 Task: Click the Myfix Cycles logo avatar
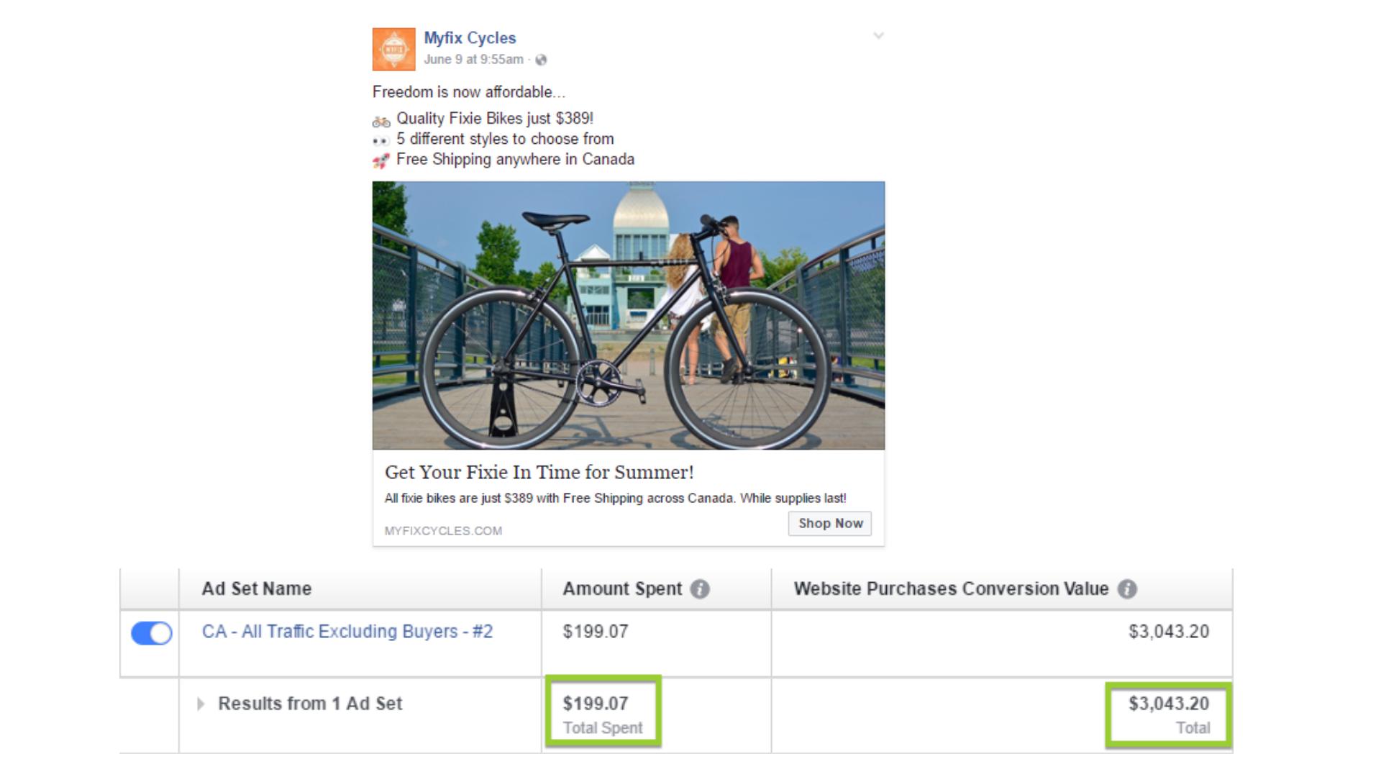pos(393,49)
